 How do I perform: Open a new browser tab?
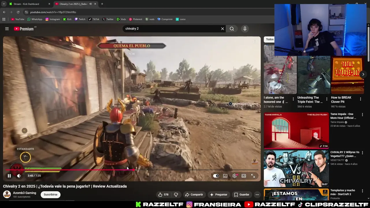(x=102, y=4)
